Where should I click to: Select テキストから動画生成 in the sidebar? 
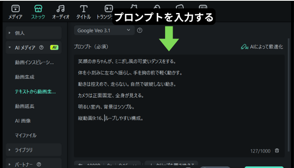click(35, 92)
